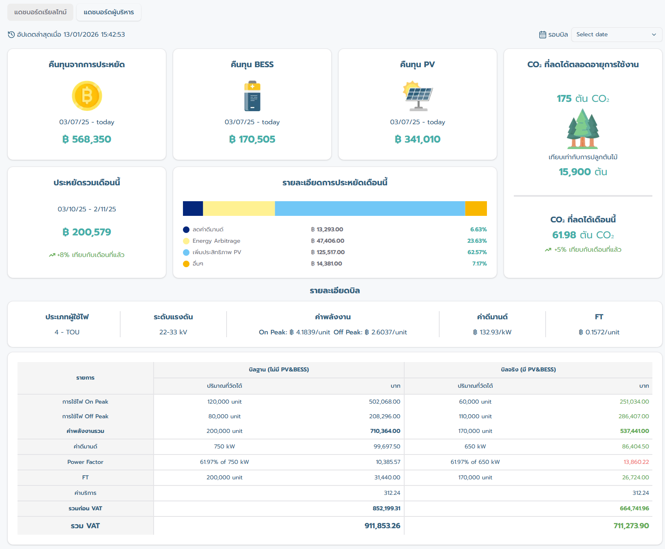Screen dimensions: 665x549
Task: Click the calendar icon next to รอบบิล
Action: (x=542, y=34)
